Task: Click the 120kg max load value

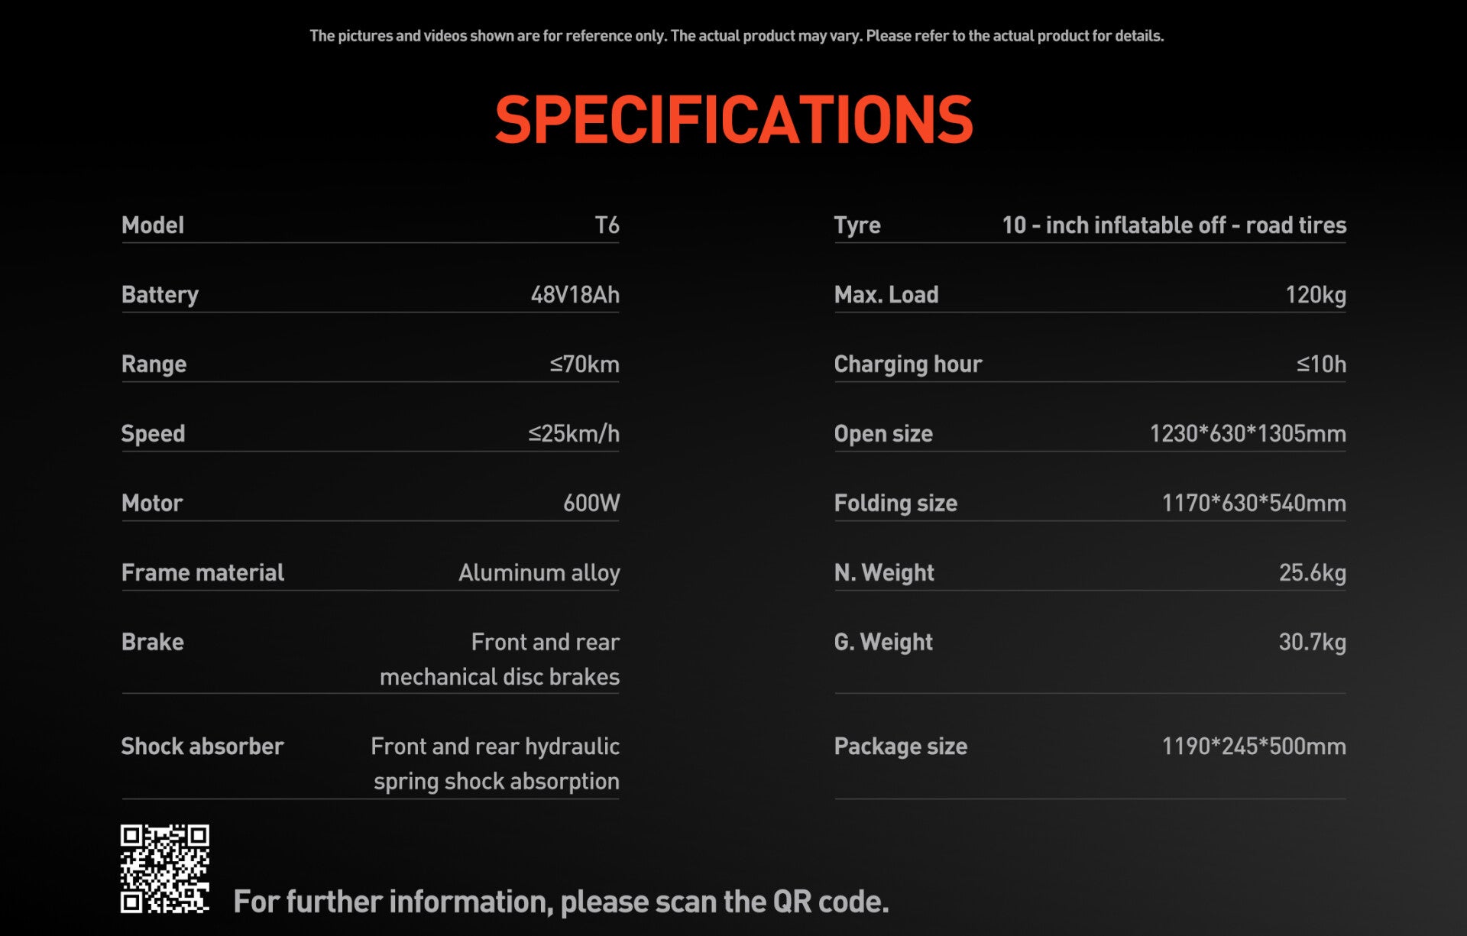Action: tap(1315, 295)
